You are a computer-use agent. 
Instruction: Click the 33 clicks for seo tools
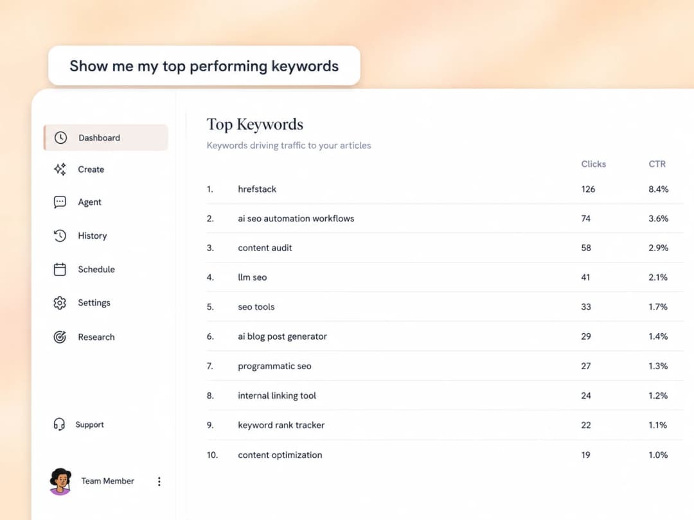[586, 307]
